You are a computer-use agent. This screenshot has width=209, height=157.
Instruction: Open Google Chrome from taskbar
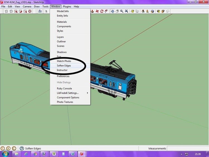pos(35,154)
